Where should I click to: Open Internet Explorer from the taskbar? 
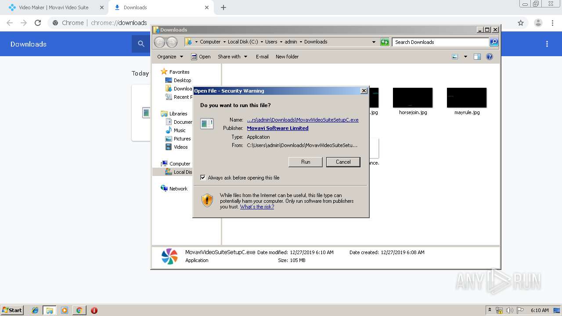(36, 310)
